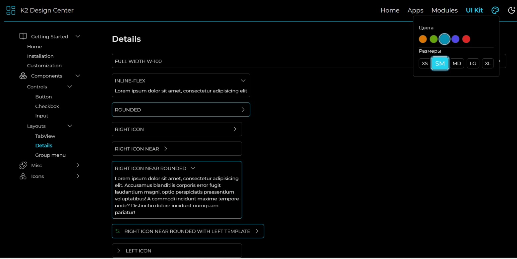Screen dimensions: 517x259
Task: Select the XL size option
Action: coord(488,63)
